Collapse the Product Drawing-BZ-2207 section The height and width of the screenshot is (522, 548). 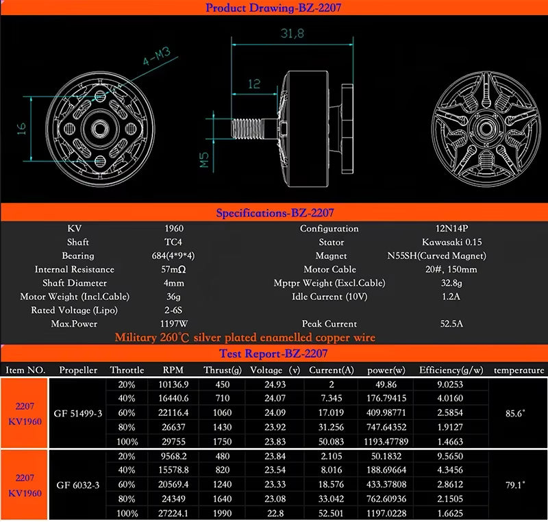click(x=274, y=8)
